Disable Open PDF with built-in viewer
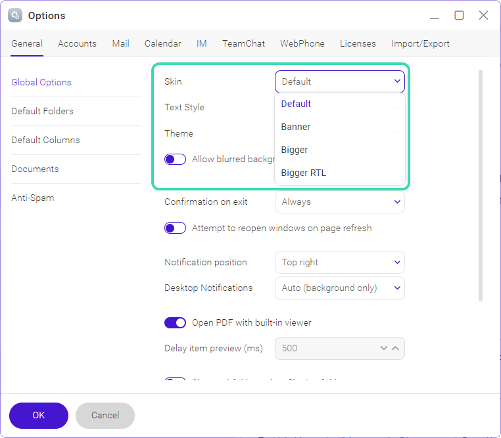The image size is (501, 438). pos(175,323)
